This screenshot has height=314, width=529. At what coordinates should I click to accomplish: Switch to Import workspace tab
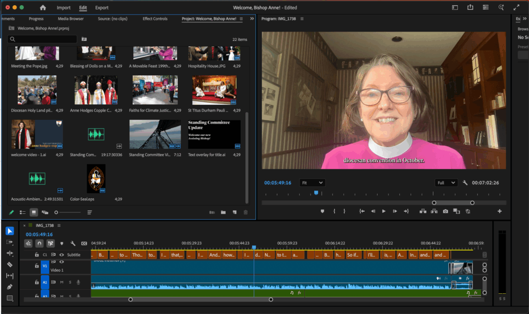pos(64,7)
